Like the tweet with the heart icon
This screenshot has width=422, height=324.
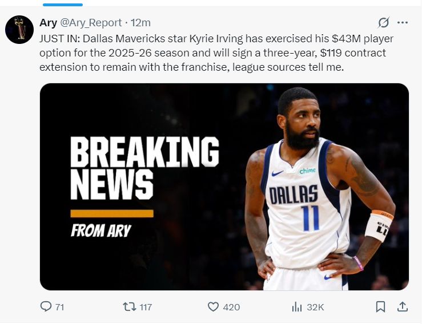point(213,307)
